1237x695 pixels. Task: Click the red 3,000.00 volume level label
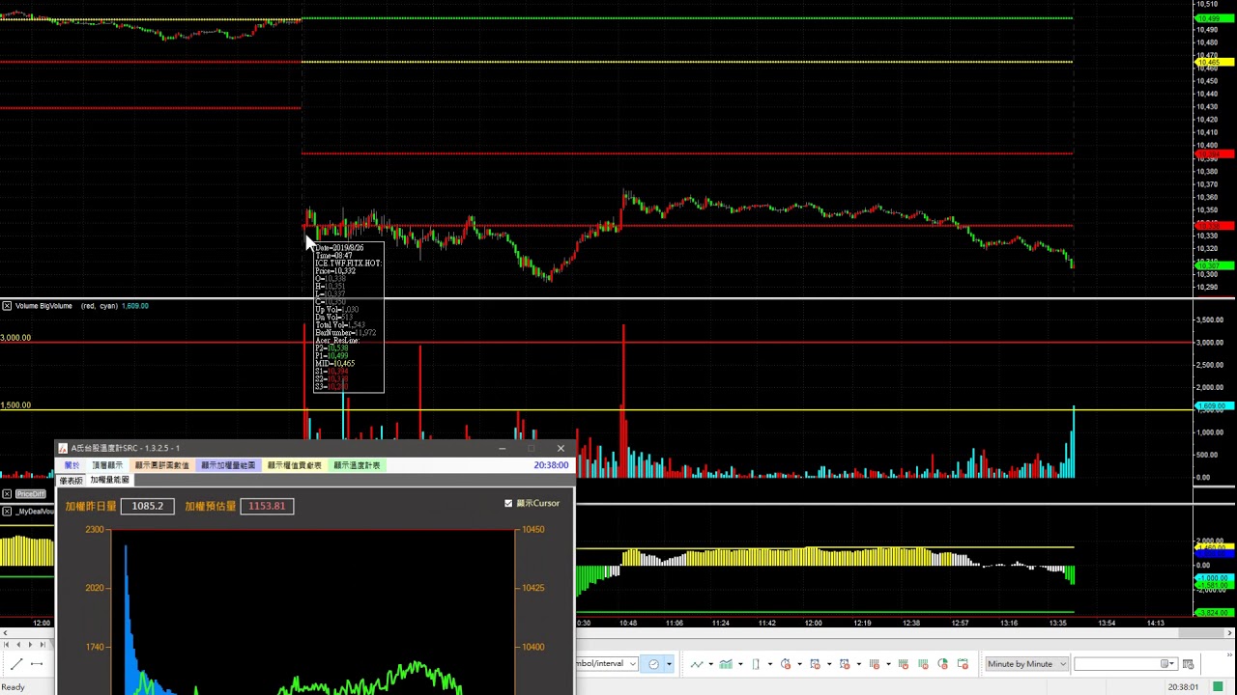pos(15,338)
